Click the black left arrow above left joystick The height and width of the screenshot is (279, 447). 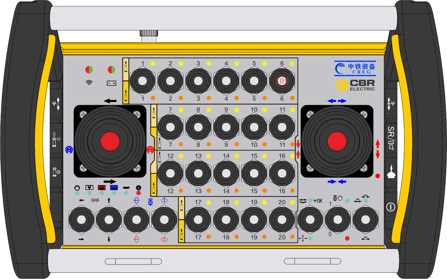point(110,101)
